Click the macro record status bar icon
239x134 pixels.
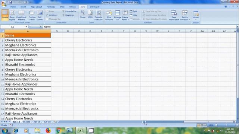click(11, 125)
